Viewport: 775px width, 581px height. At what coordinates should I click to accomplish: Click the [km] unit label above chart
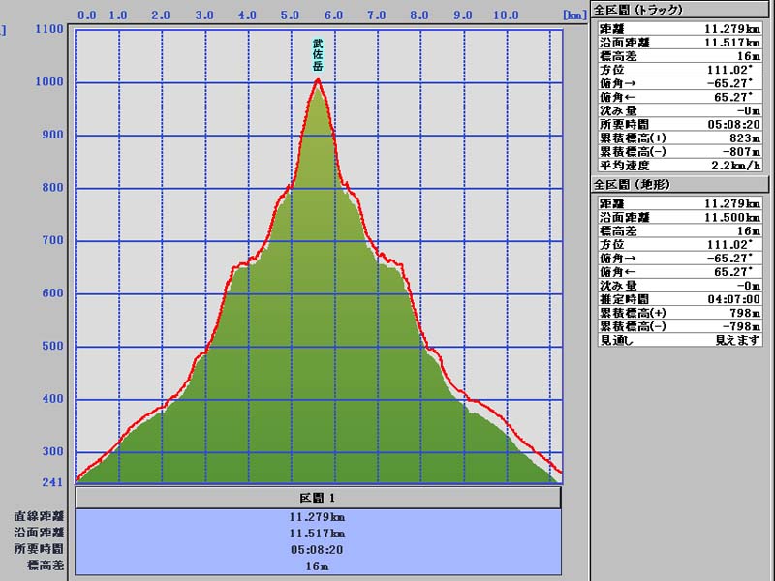point(575,15)
